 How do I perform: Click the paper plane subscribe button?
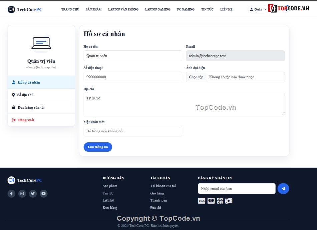(283, 189)
